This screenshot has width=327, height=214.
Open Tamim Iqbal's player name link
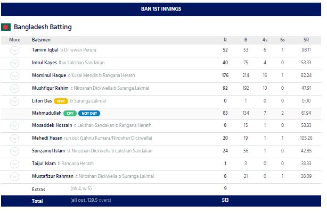[x=44, y=50]
